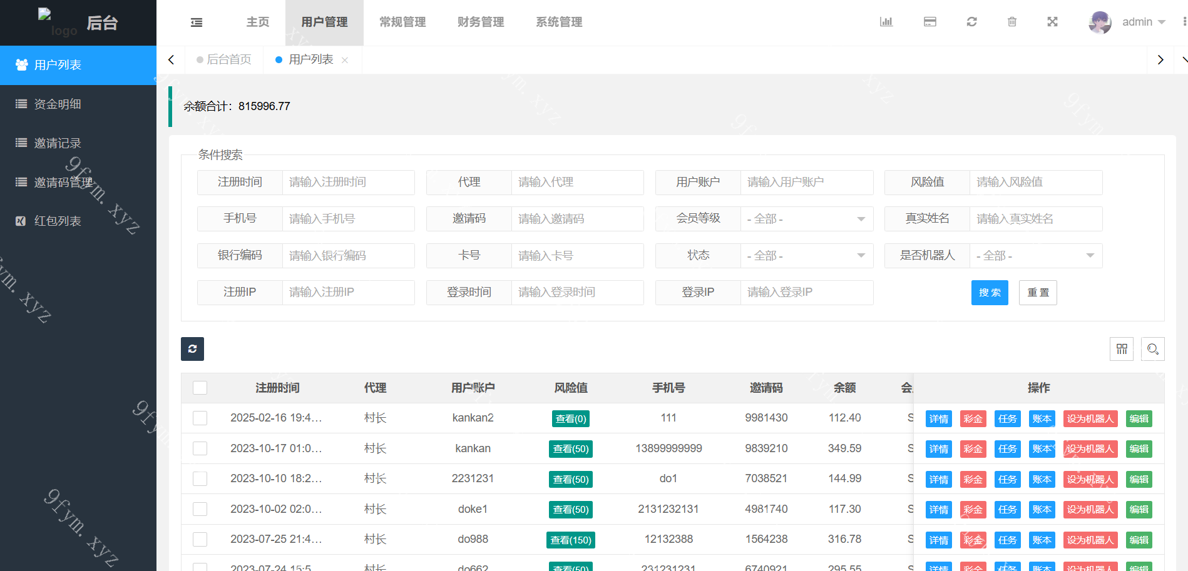This screenshot has height=571, width=1188.
Task: Click 任务 for user 2231231
Action: click(1008, 480)
